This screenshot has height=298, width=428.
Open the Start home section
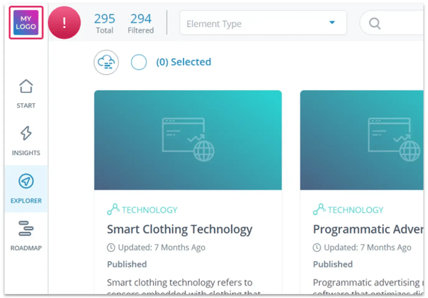(x=26, y=93)
